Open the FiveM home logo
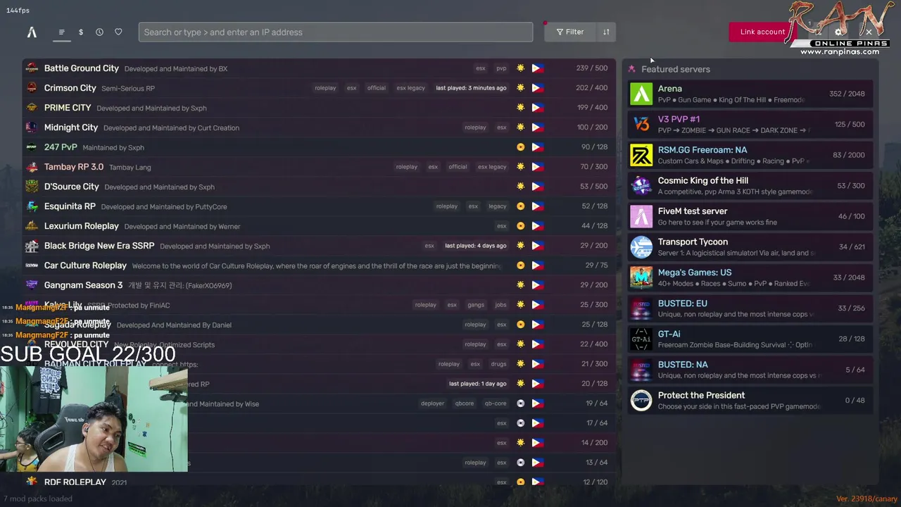 [x=32, y=32]
